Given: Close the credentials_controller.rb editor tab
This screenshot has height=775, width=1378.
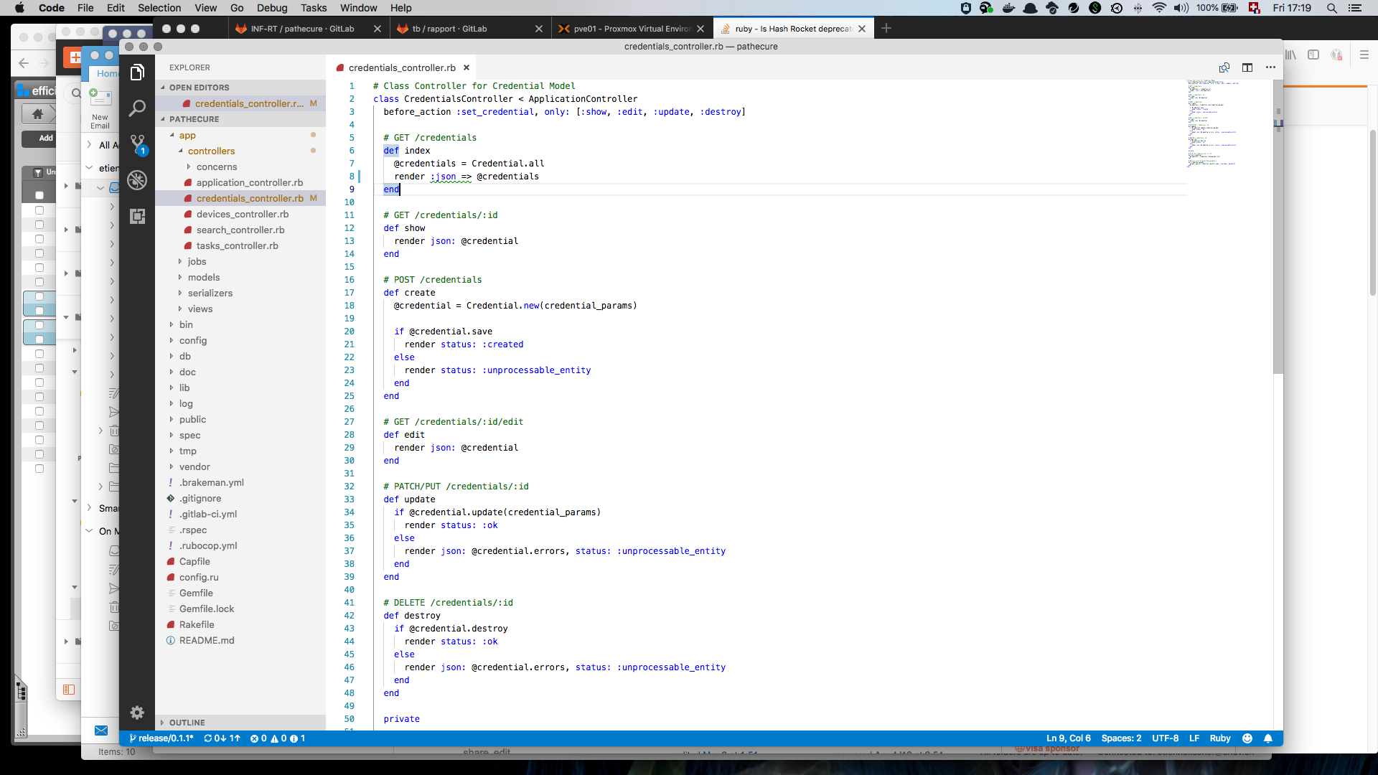Looking at the screenshot, I should click(x=467, y=67).
